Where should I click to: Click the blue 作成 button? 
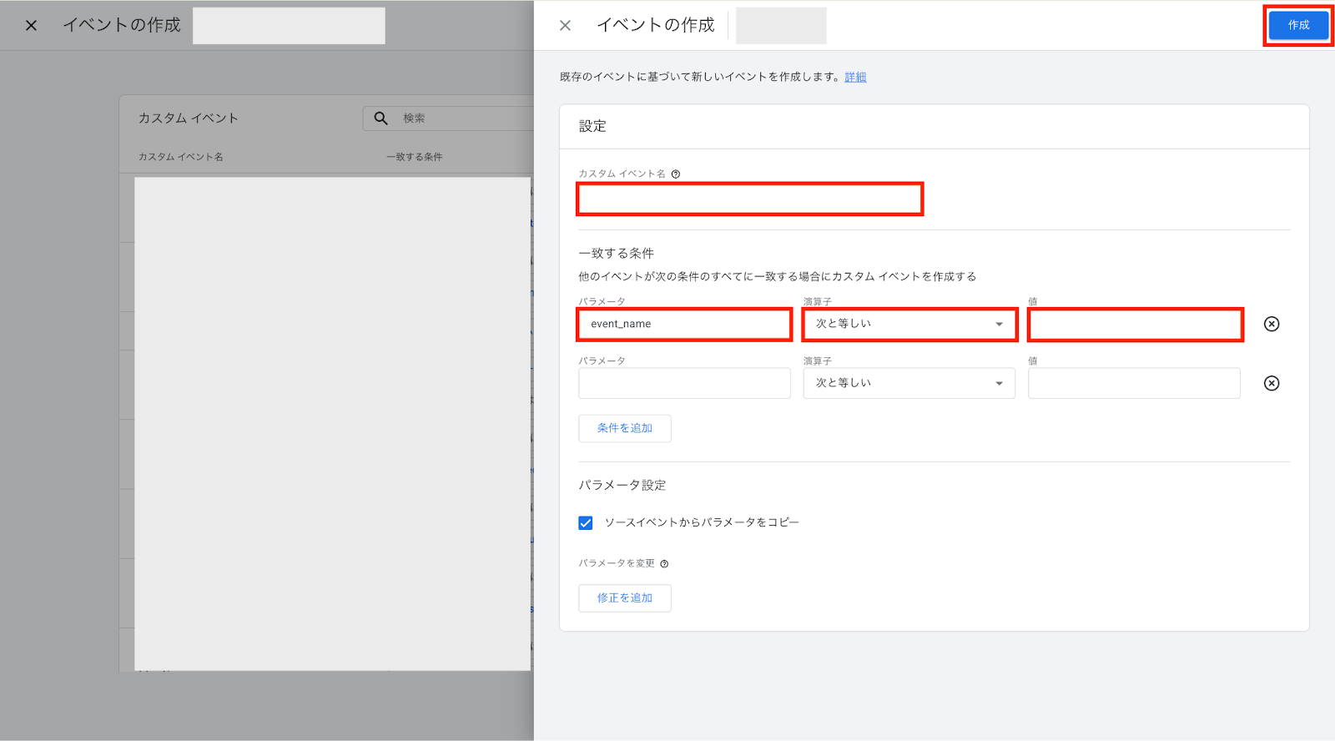coord(1298,26)
